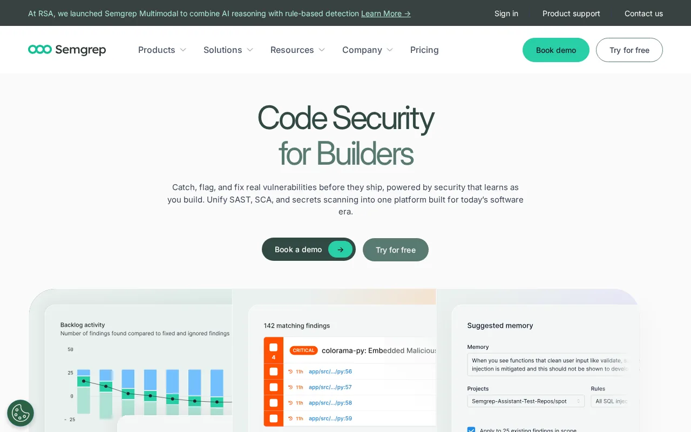Click arrow icon inside Book a demo

coord(340,249)
